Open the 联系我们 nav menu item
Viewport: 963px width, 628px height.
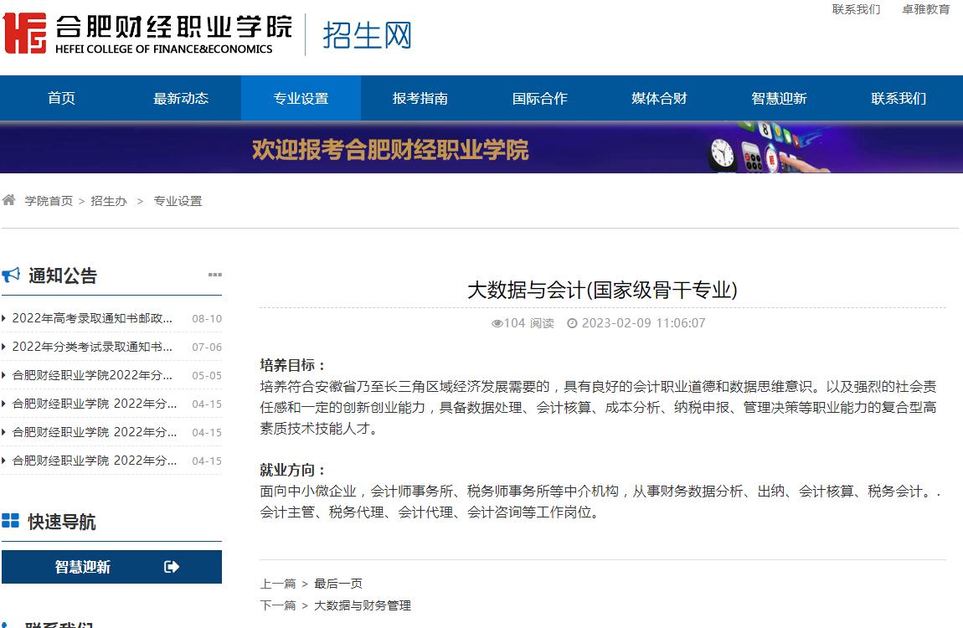899,98
